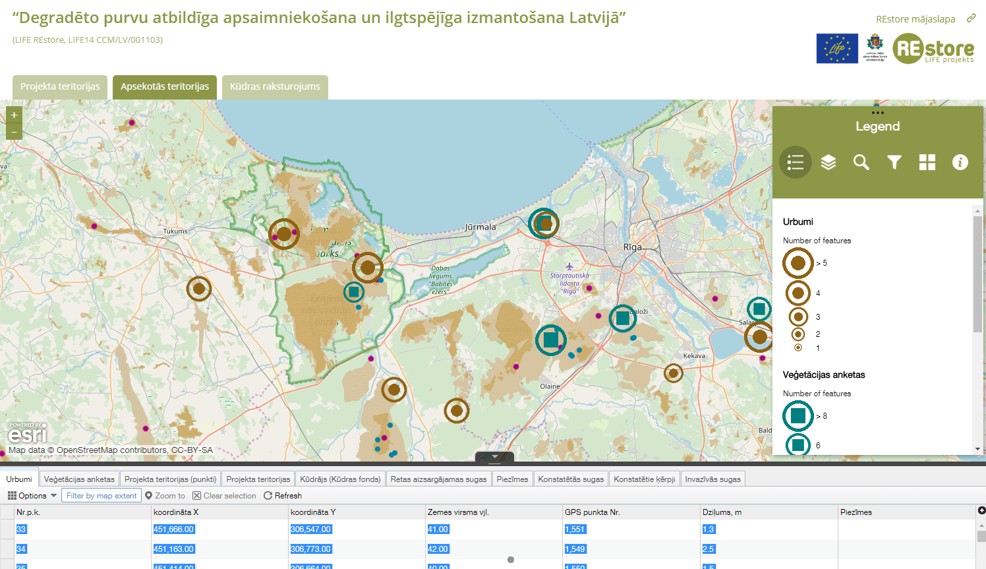Click the Refresh button in table toolbar
Image resolution: width=986 pixels, height=569 pixels.
[283, 496]
